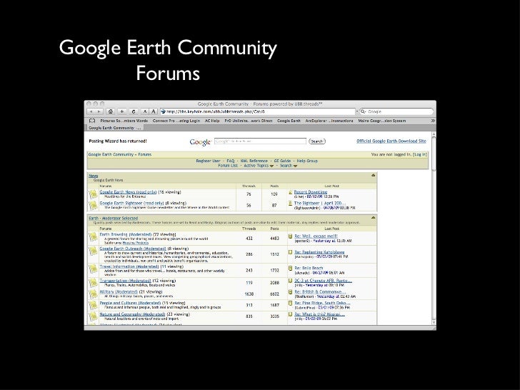Click the browser URL address field
The width and height of the screenshot is (520, 390).
258,111
